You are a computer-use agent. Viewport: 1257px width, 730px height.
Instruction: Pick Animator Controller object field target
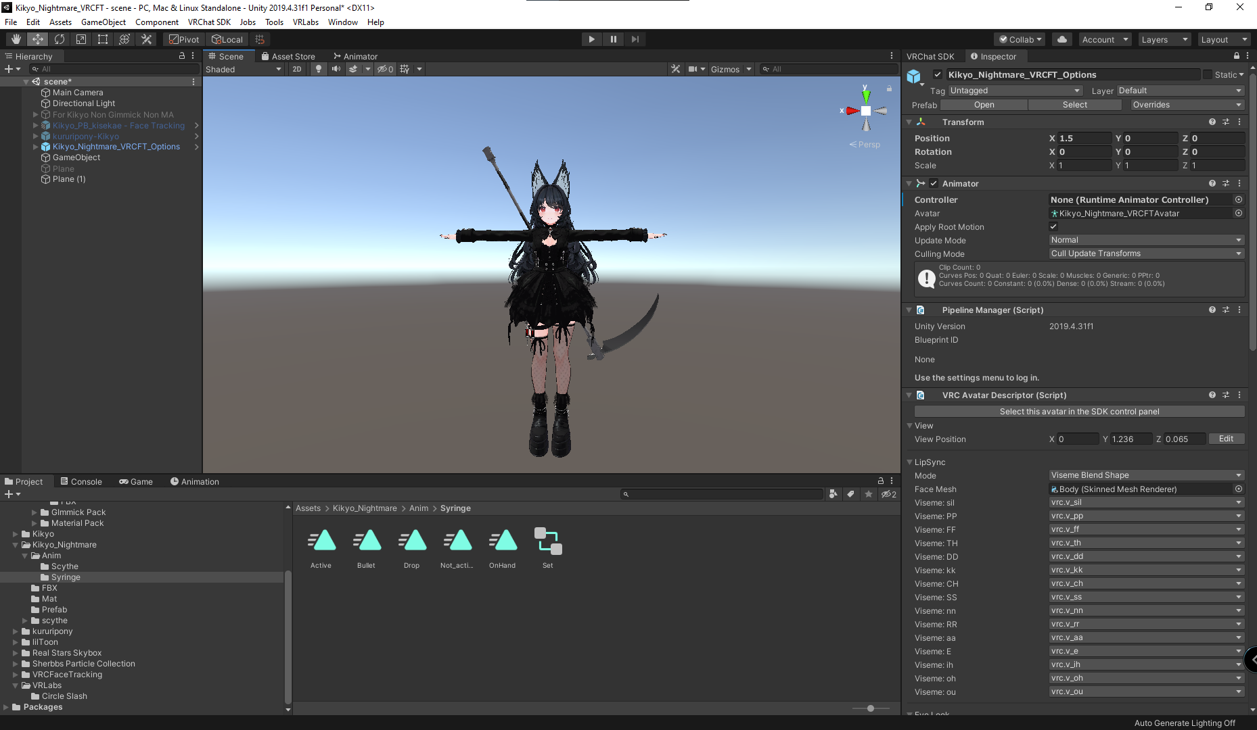click(1238, 199)
